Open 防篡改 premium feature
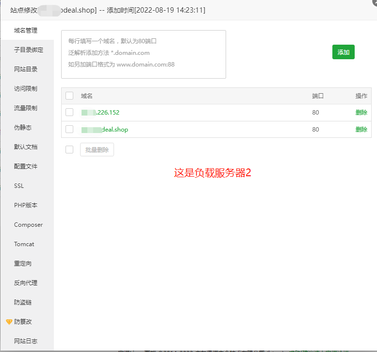 pos(23,322)
